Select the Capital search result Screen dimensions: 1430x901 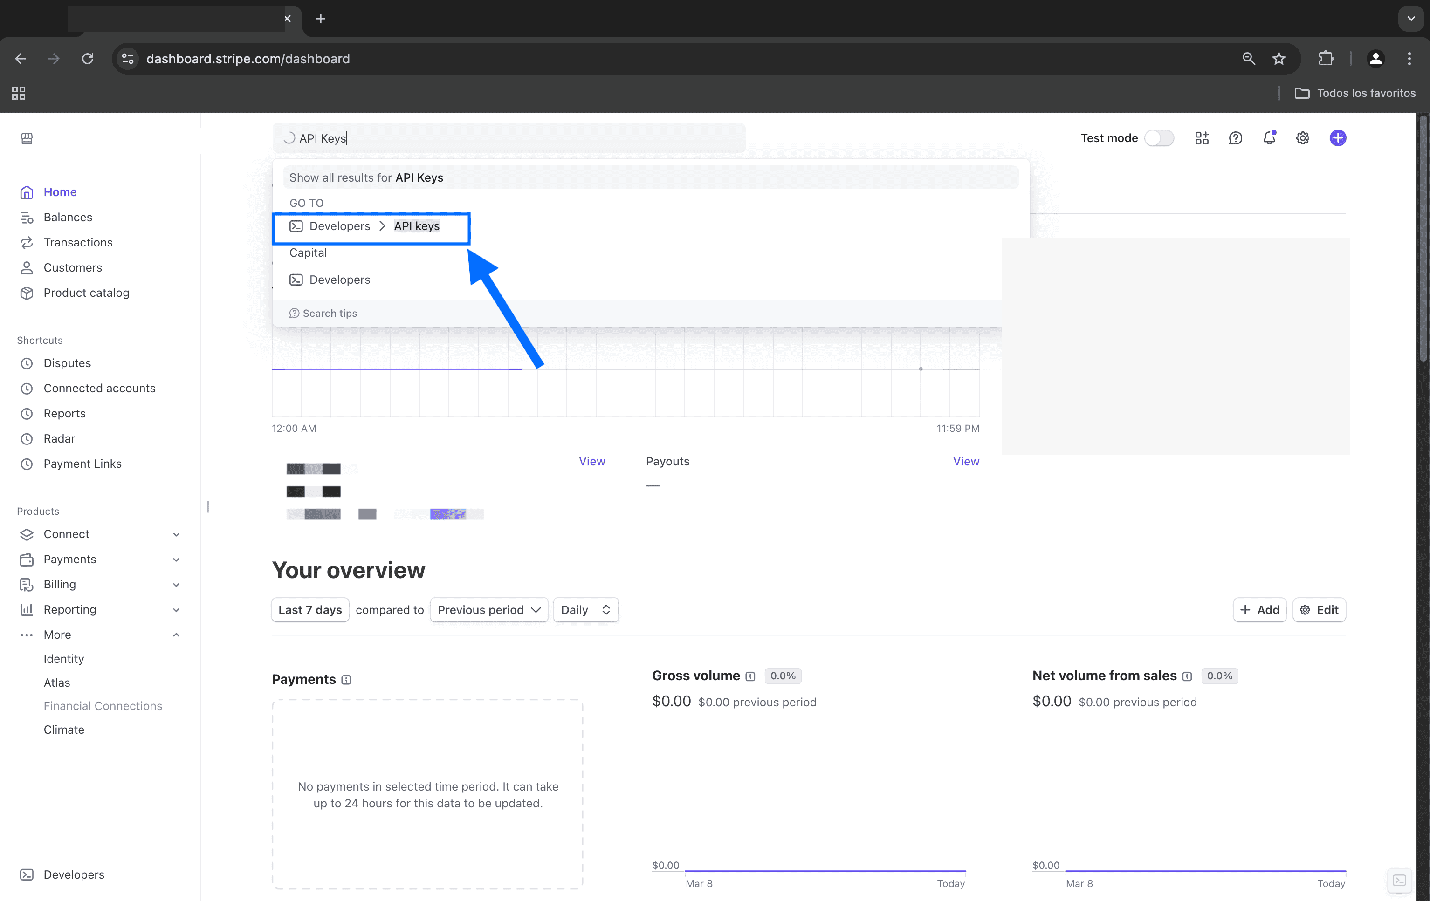click(x=308, y=253)
